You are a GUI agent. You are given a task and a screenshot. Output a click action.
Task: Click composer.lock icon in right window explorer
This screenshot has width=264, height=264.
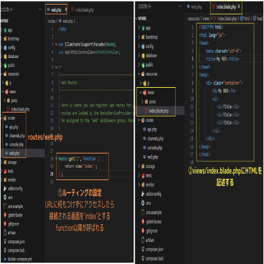[143, 258]
